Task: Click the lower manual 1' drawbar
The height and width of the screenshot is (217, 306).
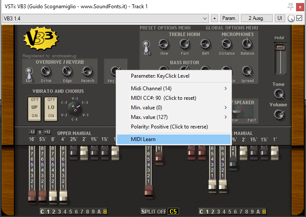Action: [x=275, y=154]
